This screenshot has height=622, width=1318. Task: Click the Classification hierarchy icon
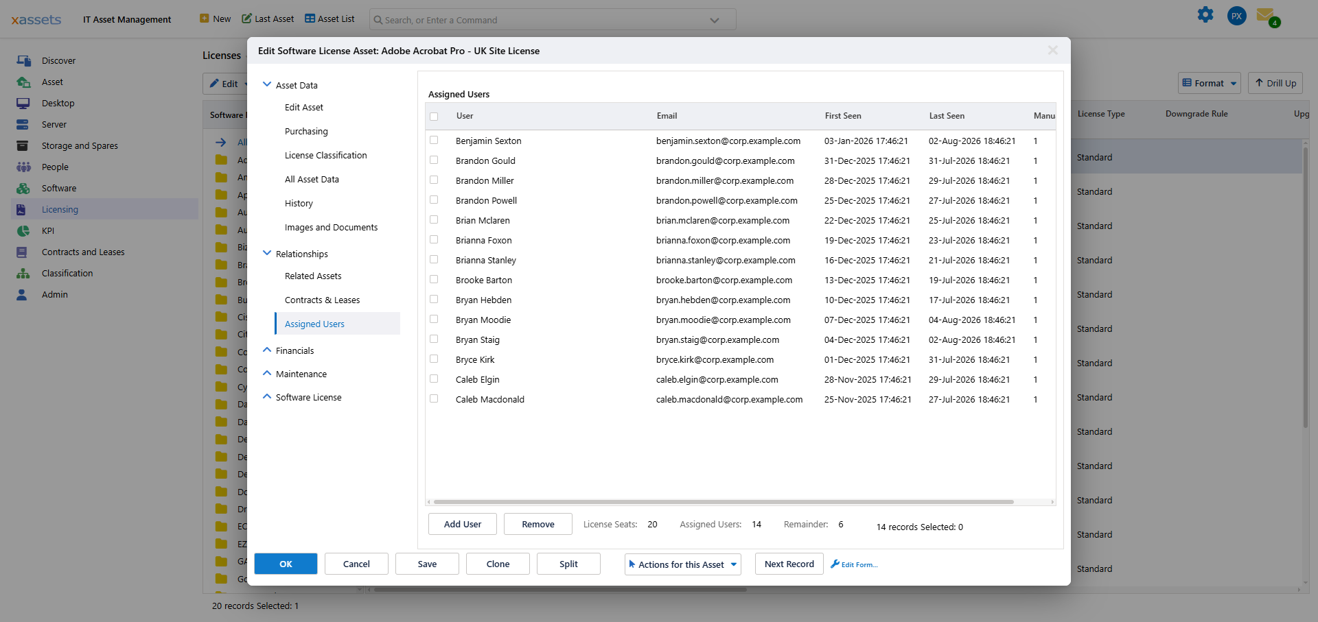(x=23, y=273)
